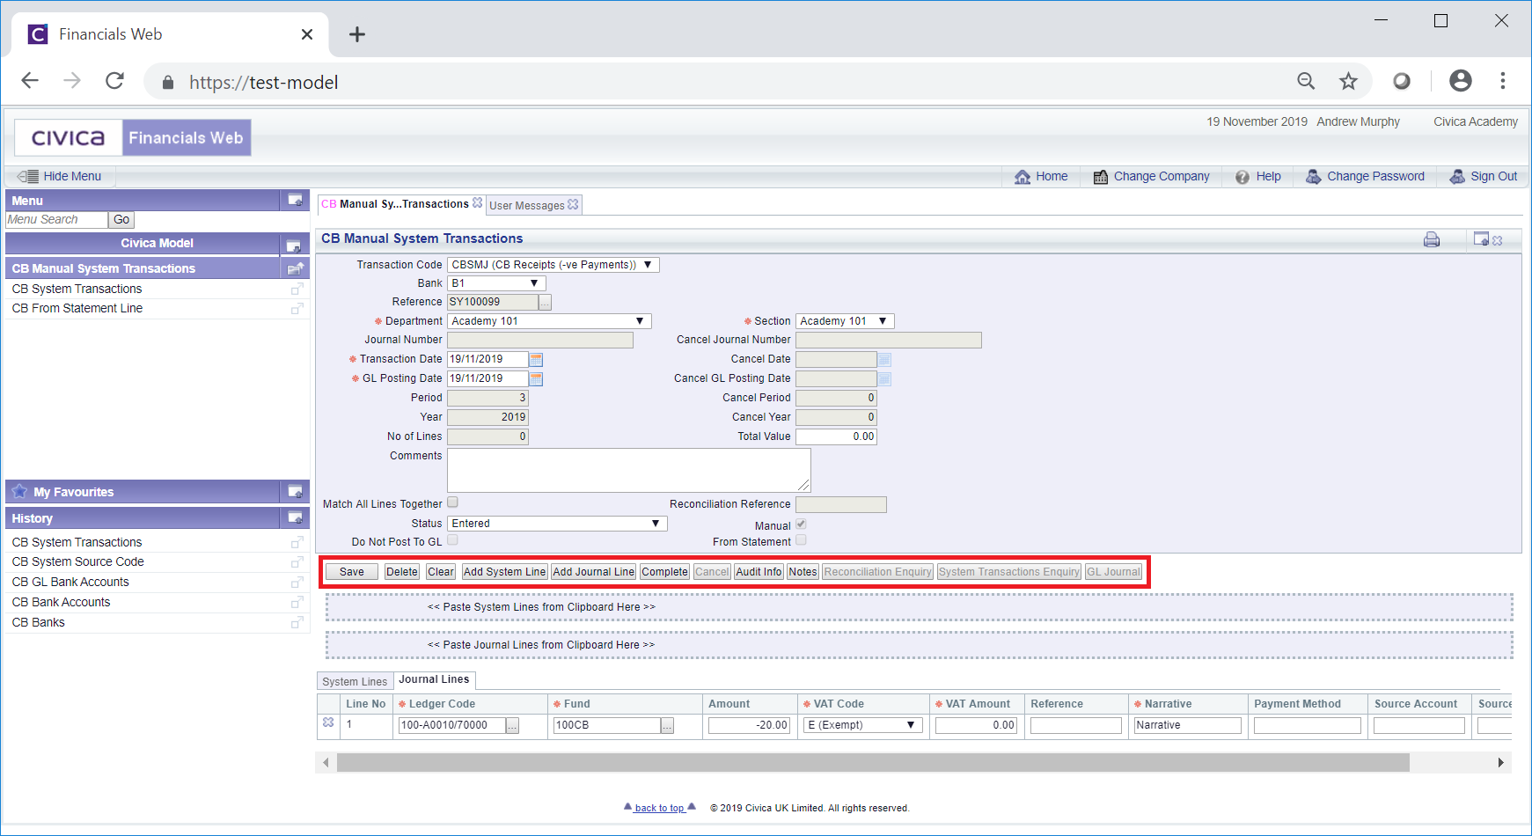Open Help in top navigation
This screenshot has height=836, width=1532.
(x=1258, y=176)
